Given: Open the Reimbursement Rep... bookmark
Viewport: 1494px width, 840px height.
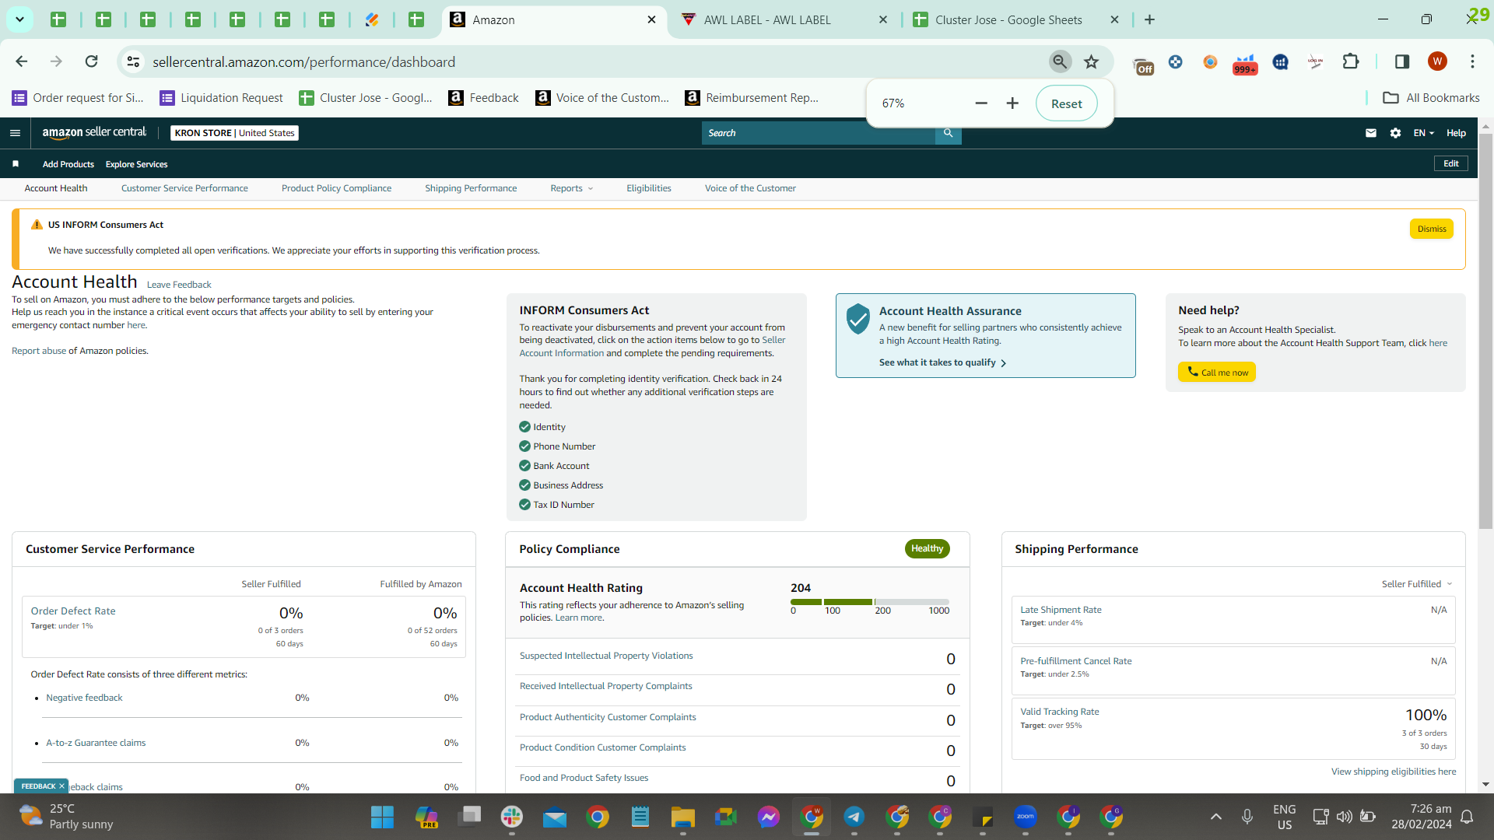Looking at the screenshot, I should (x=752, y=98).
